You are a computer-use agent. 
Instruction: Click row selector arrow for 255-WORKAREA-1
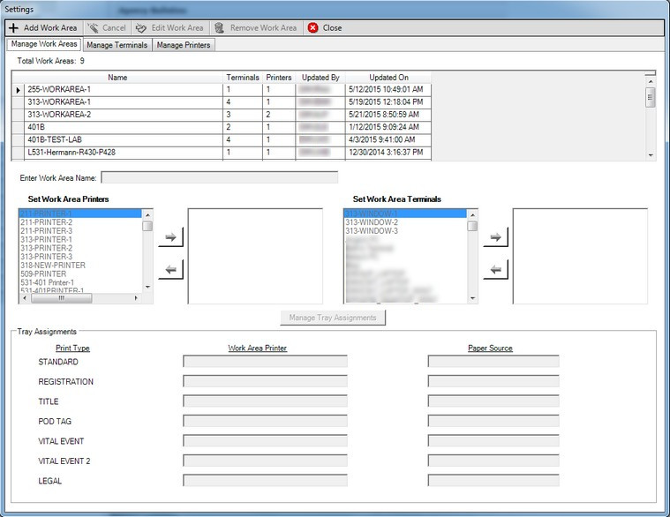[18, 90]
